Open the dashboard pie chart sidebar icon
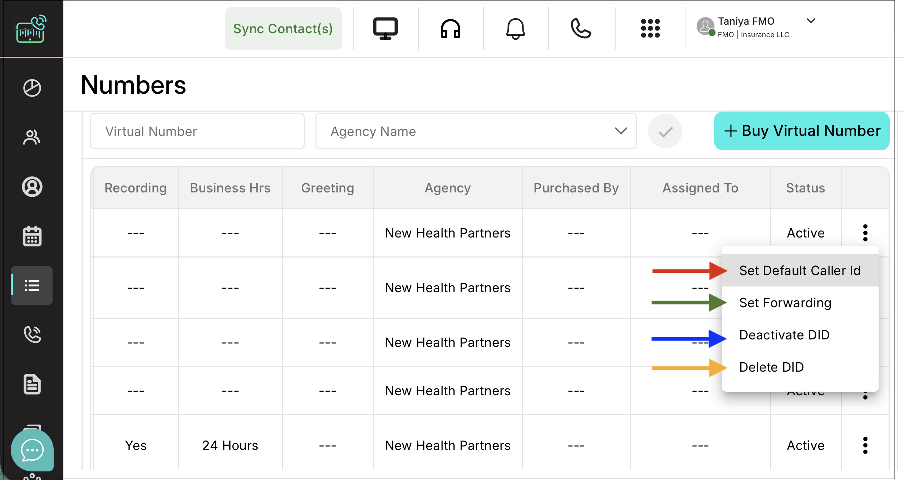 point(32,88)
